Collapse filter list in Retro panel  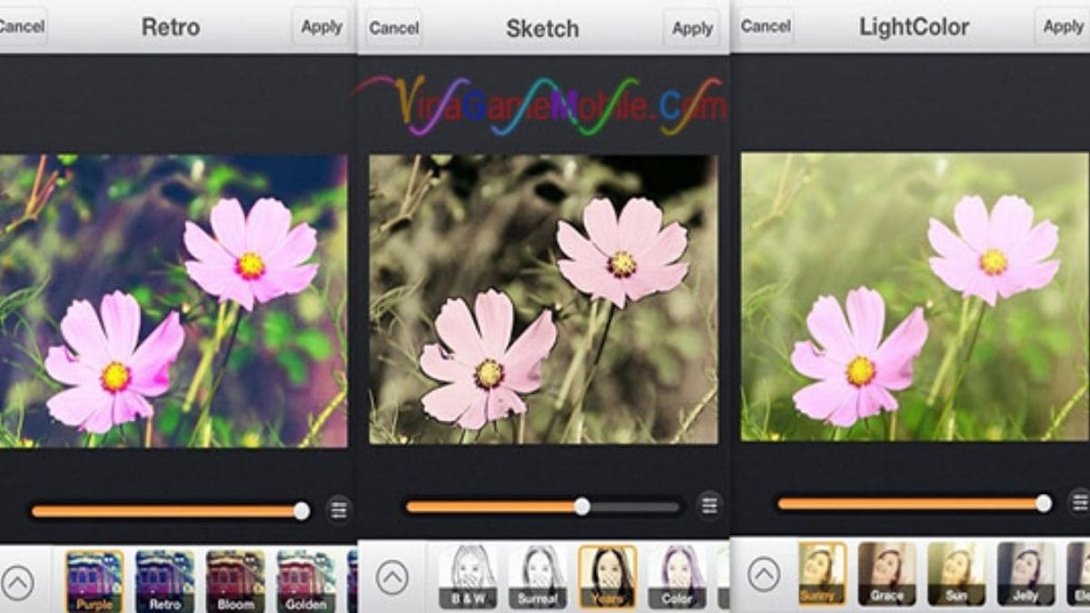[17, 580]
